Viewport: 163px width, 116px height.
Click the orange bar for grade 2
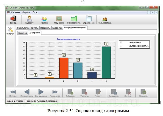64,68
